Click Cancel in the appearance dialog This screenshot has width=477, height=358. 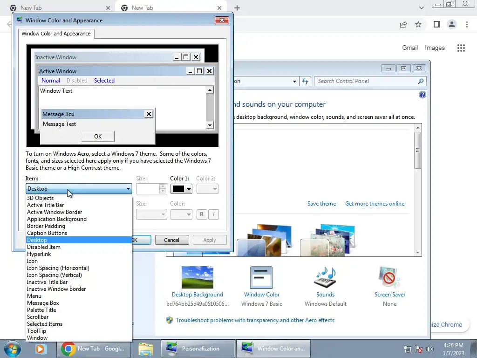pos(171,240)
